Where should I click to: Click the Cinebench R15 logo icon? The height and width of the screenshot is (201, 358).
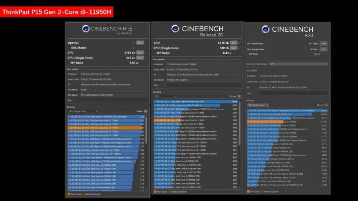(86, 29)
